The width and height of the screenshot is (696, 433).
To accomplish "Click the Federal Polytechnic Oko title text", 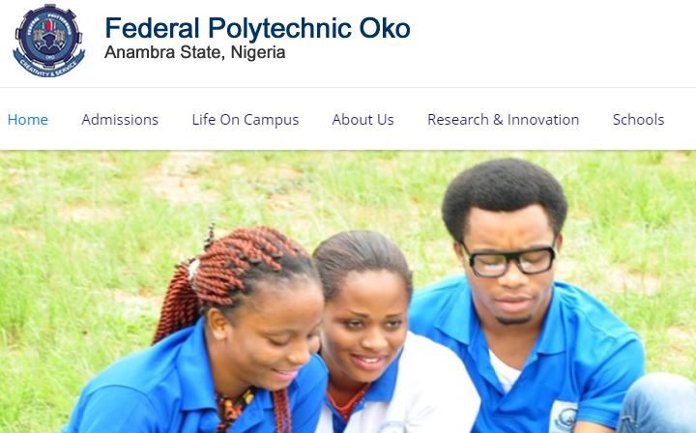I will [x=257, y=28].
